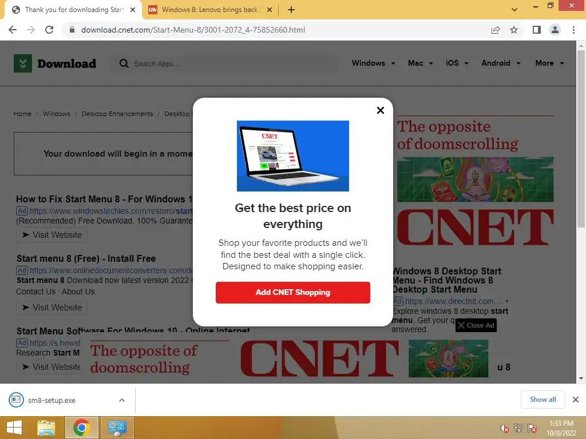
Task: Click the share page icon
Action: 496,30
